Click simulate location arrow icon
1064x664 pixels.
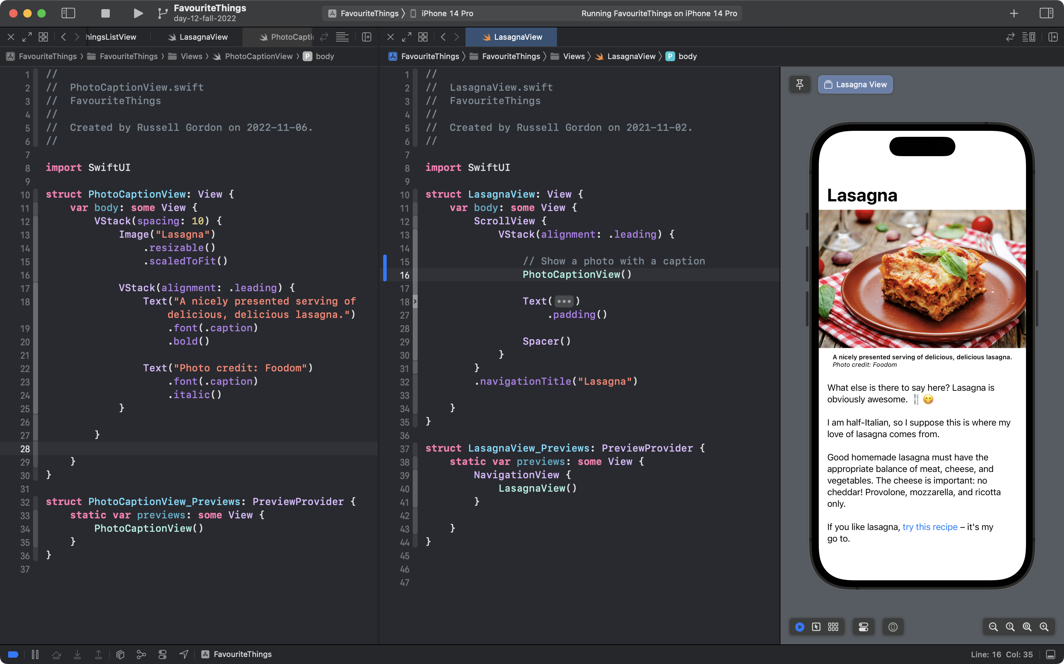pyautogui.click(x=184, y=655)
